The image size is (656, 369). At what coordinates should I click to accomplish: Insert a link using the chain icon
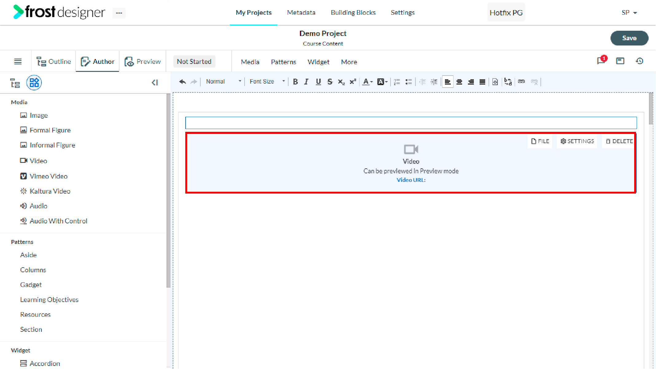pos(521,82)
